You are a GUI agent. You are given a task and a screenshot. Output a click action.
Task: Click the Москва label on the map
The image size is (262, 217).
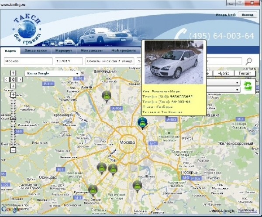tap(128, 142)
